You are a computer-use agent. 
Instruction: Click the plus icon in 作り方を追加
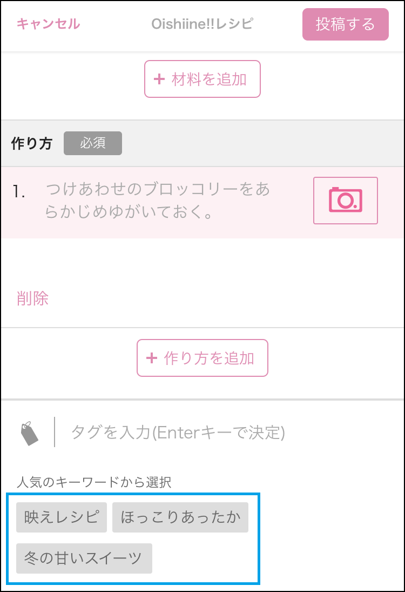coord(152,357)
